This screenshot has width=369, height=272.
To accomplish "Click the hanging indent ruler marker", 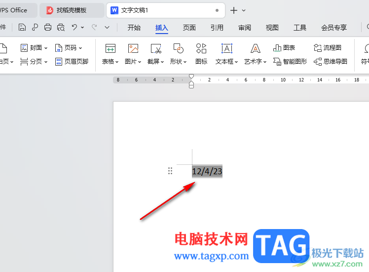I will [191, 83].
